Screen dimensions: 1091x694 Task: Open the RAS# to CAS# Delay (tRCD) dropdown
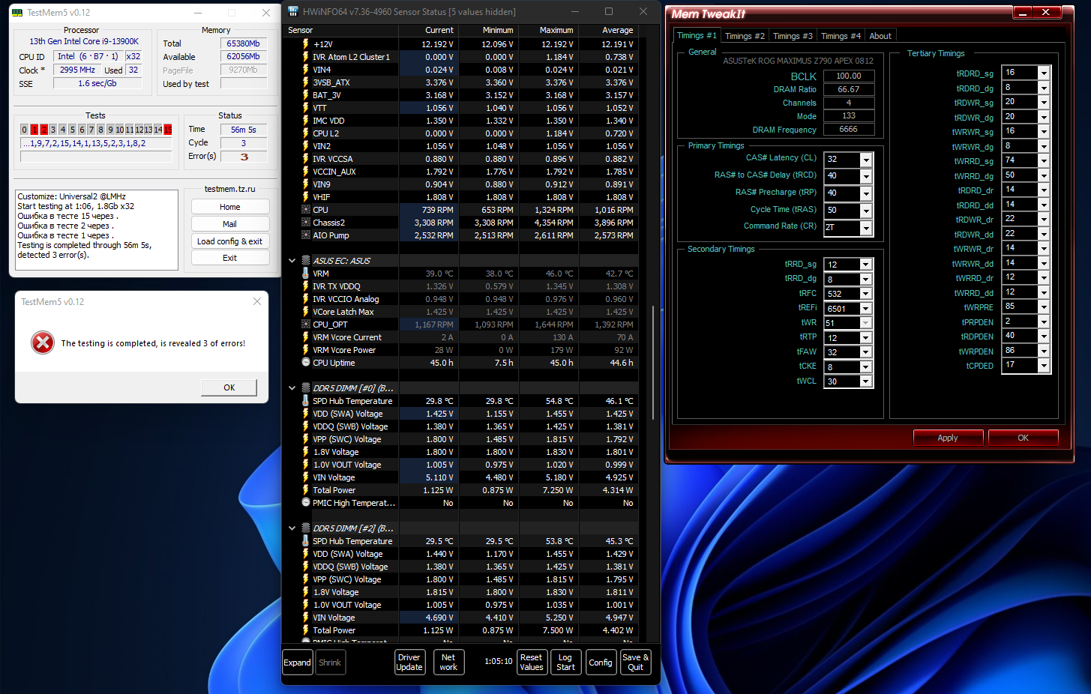tap(866, 176)
